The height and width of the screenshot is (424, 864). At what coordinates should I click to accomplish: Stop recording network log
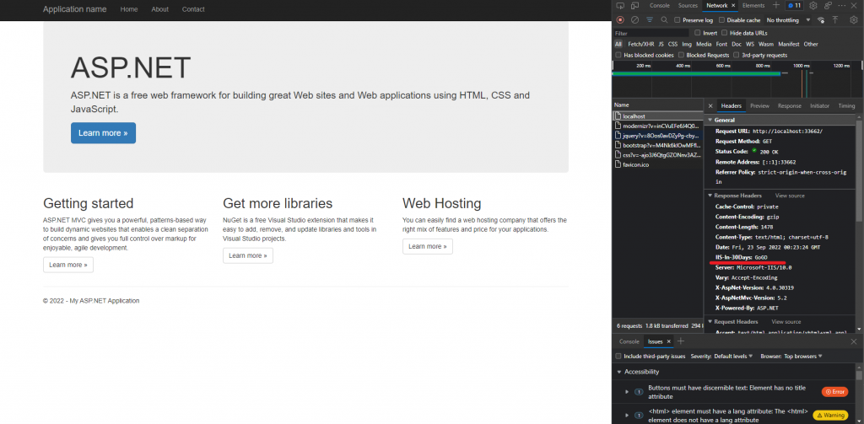620,20
